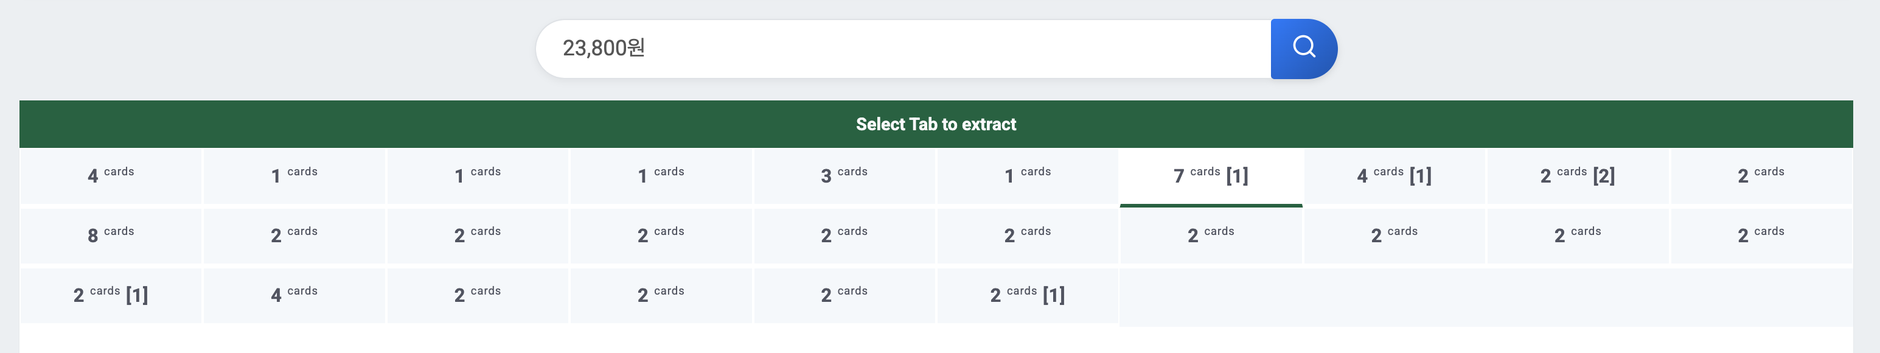Choose '2 cards' tab directly below '2 cards [2]'

coord(1577,236)
